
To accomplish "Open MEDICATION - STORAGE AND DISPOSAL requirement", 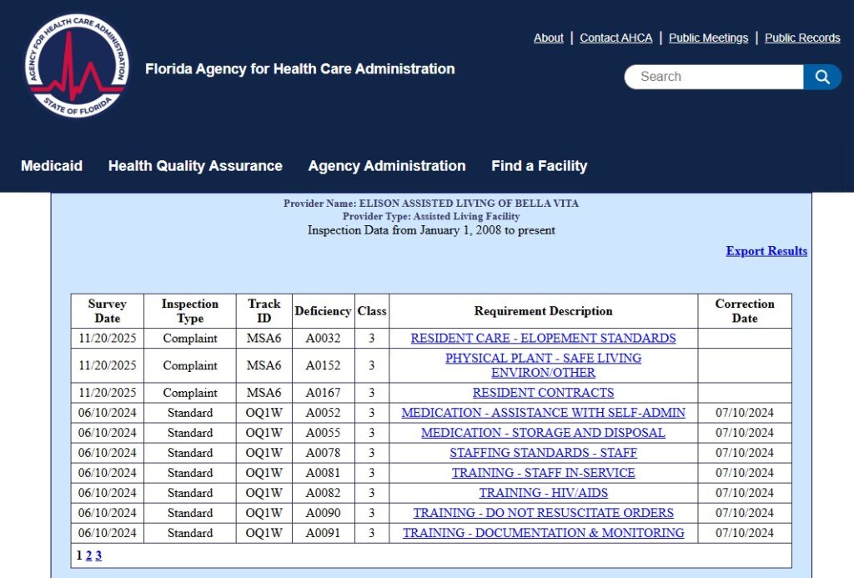I will [x=543, y=432].
